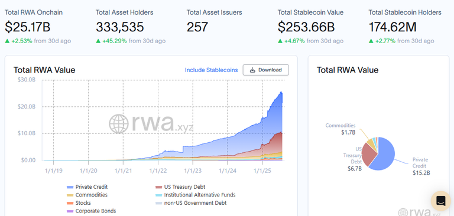Toggle Private Credit series in the legend
The image size is (454, 216).
(87, 187)
